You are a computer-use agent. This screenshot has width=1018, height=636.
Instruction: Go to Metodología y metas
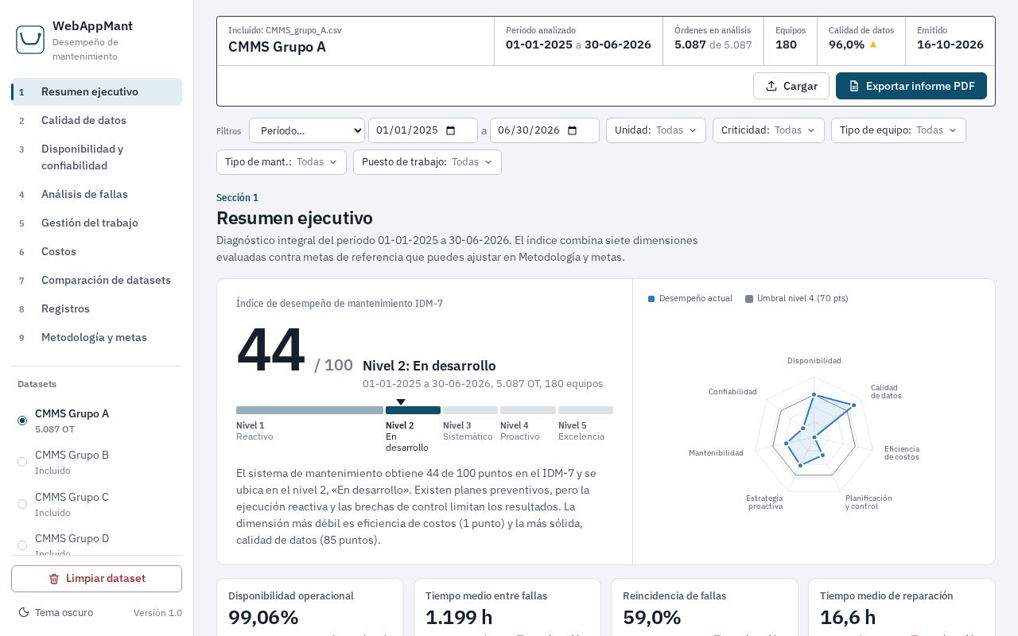point(96,337)
